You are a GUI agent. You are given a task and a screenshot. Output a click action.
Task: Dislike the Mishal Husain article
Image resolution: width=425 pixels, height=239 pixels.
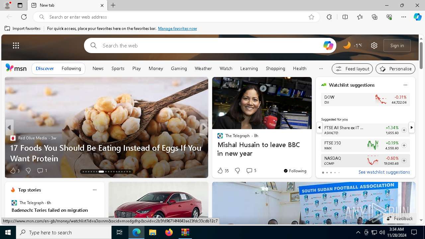pyautogui.click(x=237, y=171)
